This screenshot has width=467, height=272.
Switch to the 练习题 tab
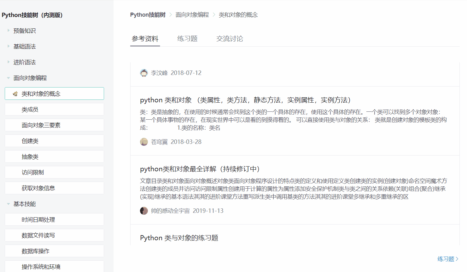(187, 39)
